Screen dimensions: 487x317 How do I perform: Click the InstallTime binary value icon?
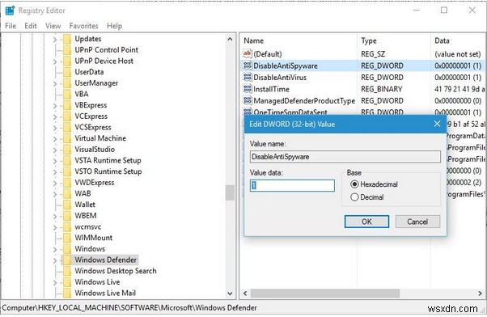pyautogui.click(x=248, y=89)
